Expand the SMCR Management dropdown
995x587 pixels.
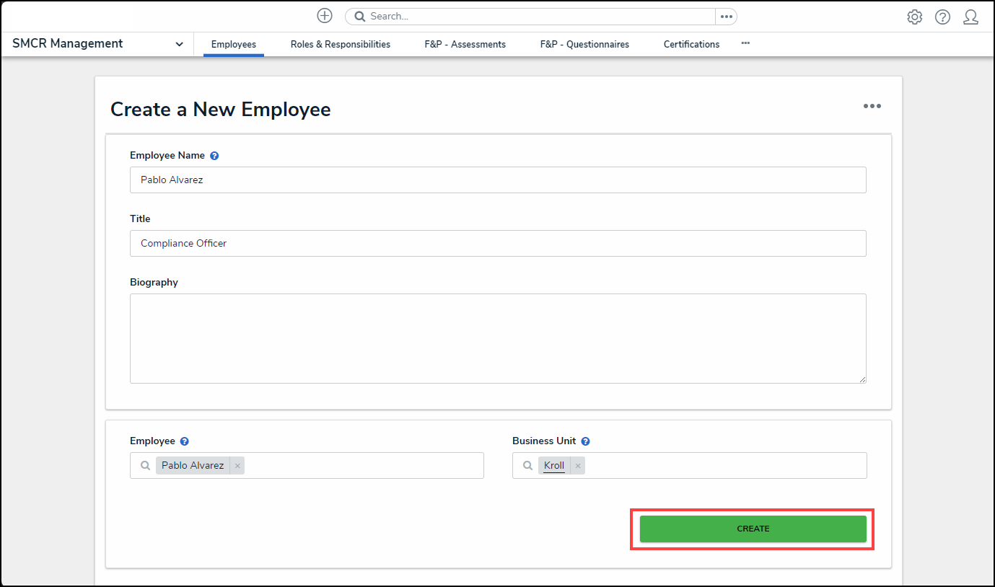(x=179, y=44)
